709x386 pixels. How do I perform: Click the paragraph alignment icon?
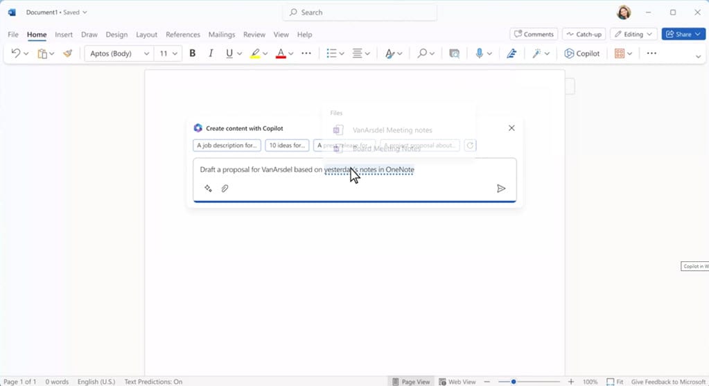357,53
